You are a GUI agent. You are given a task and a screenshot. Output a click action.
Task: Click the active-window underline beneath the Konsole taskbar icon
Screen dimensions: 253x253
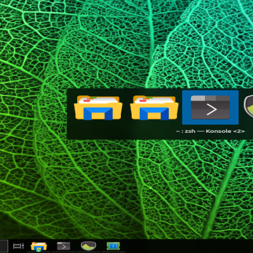(63, 252)
